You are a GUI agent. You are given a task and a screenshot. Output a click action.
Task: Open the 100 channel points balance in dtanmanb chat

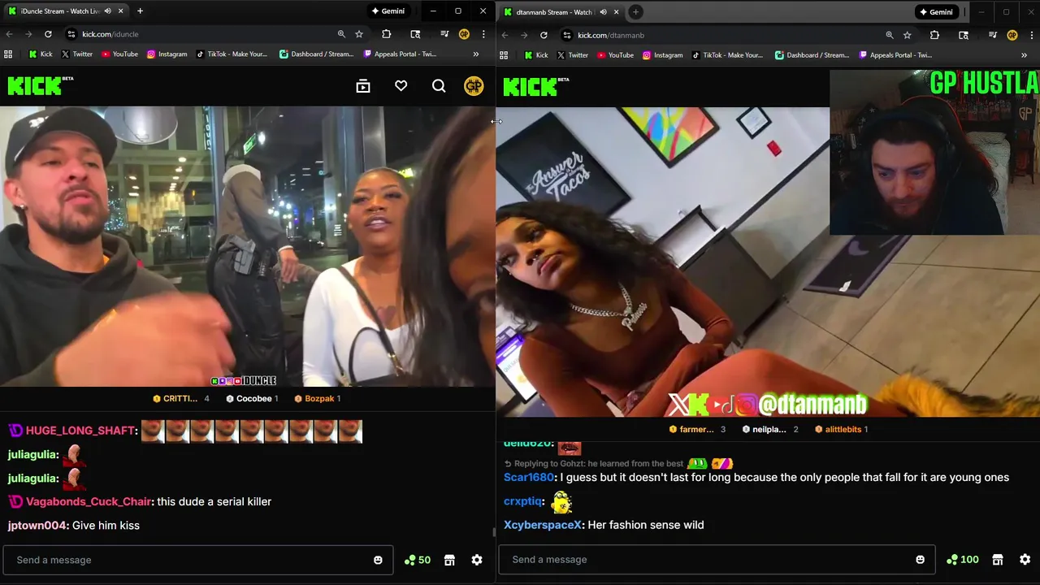963,559
